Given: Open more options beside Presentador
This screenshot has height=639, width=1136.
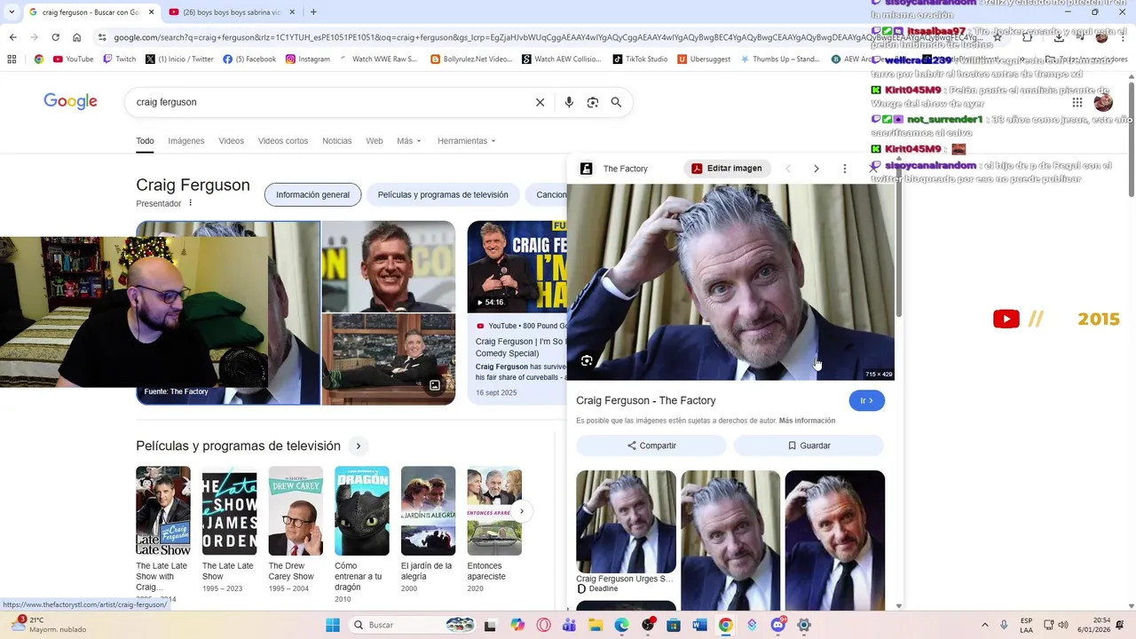Looking at the screenshot, I should click(190, 203).
